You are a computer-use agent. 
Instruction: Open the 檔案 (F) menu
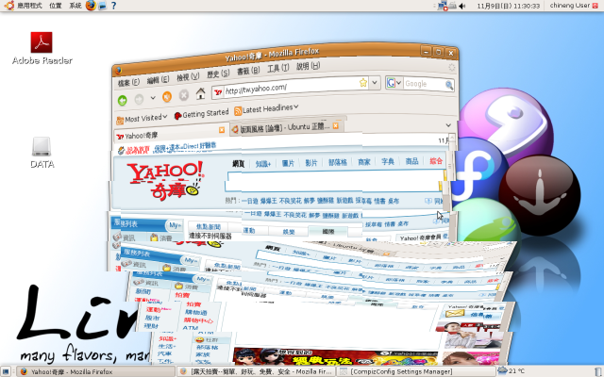[x=128, y=83]
